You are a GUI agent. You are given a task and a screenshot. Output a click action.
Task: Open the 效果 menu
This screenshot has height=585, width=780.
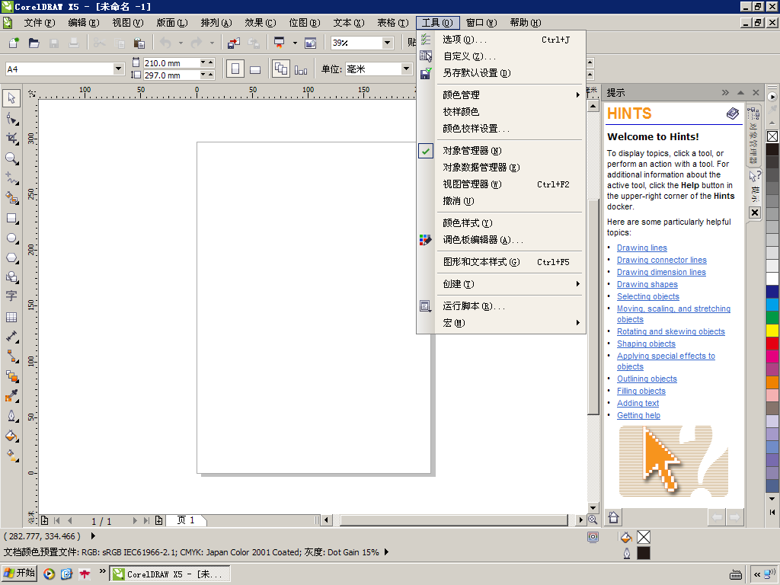pyautogui.click(x=261, y=23)
